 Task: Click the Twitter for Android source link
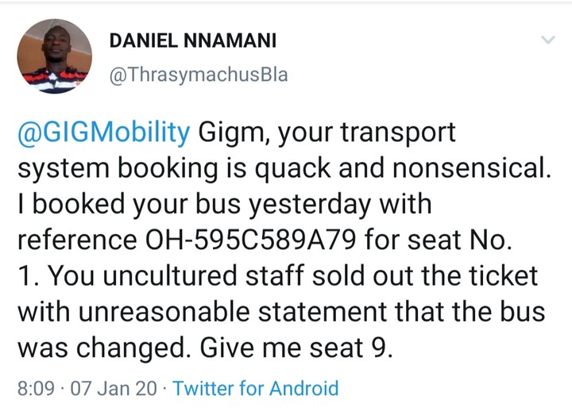[x=255, y=389]
